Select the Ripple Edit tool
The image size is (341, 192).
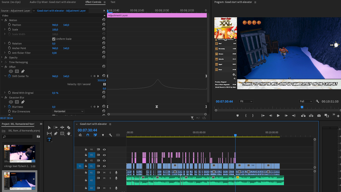click(62, 128)
